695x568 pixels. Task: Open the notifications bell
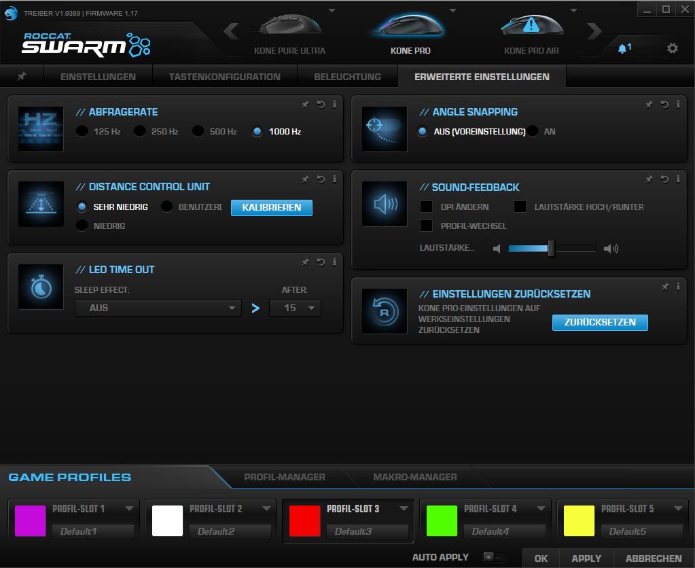(x=624, y=48)
